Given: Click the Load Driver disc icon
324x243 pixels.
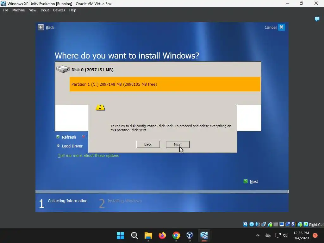Looking at the screenshot, I should coord(58,146).
